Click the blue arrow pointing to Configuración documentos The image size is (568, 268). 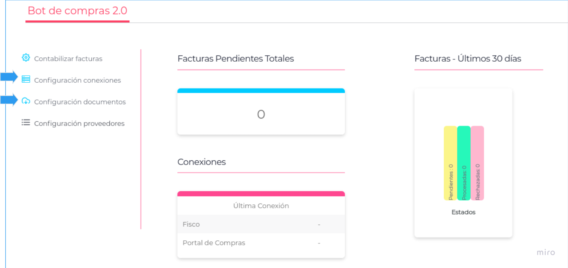[9, 100]
